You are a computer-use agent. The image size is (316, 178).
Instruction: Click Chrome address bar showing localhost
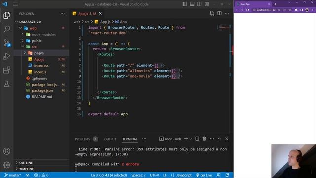point(263,10)
